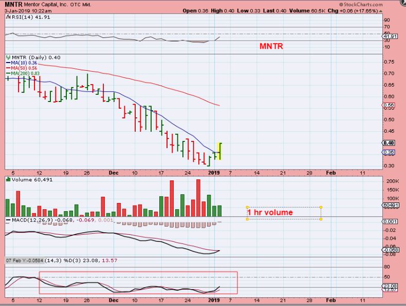Click the Volume bars legend icon
This screenshot has width=406, height=306.
click(x=8, y=179)
